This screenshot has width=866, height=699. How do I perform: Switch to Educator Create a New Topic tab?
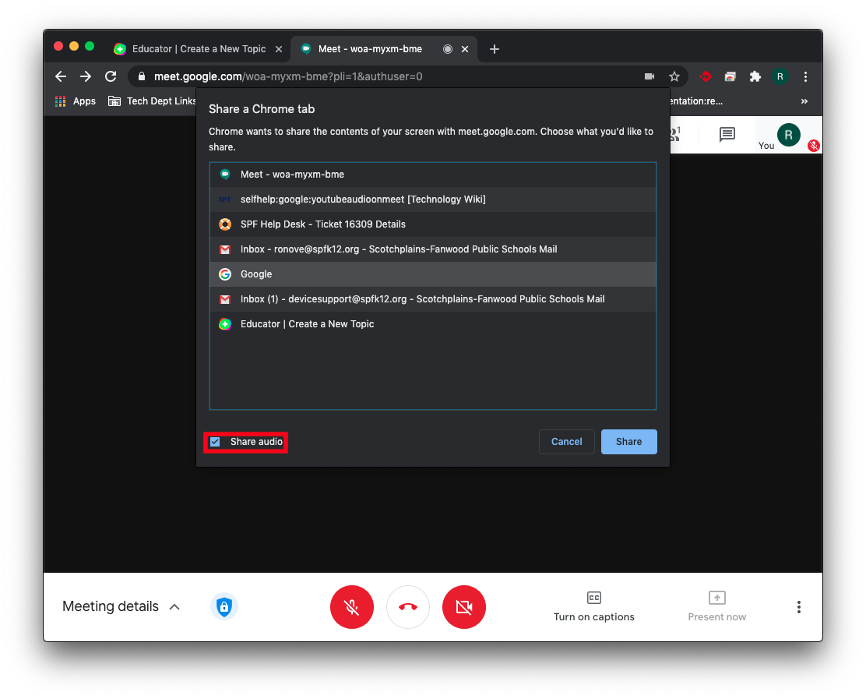198,49
